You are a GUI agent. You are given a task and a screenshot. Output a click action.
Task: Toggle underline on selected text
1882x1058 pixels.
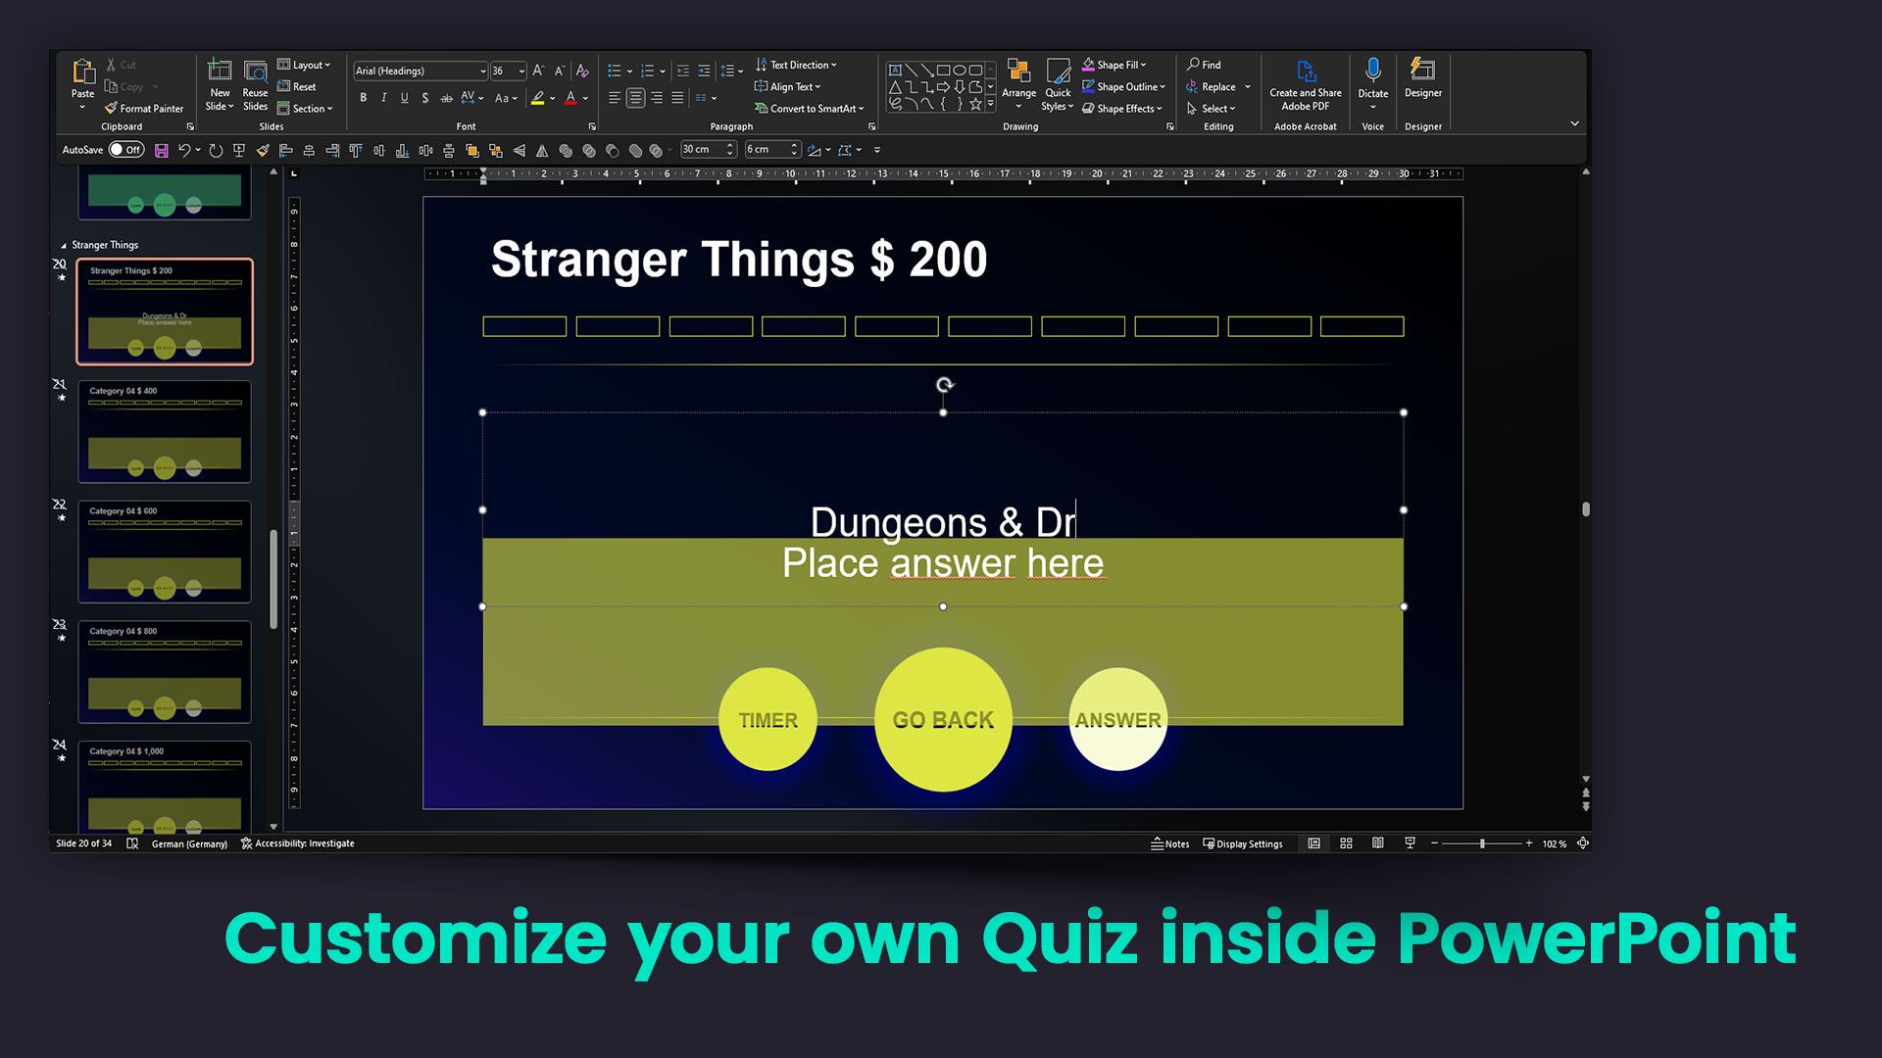(x=405, y=98)
